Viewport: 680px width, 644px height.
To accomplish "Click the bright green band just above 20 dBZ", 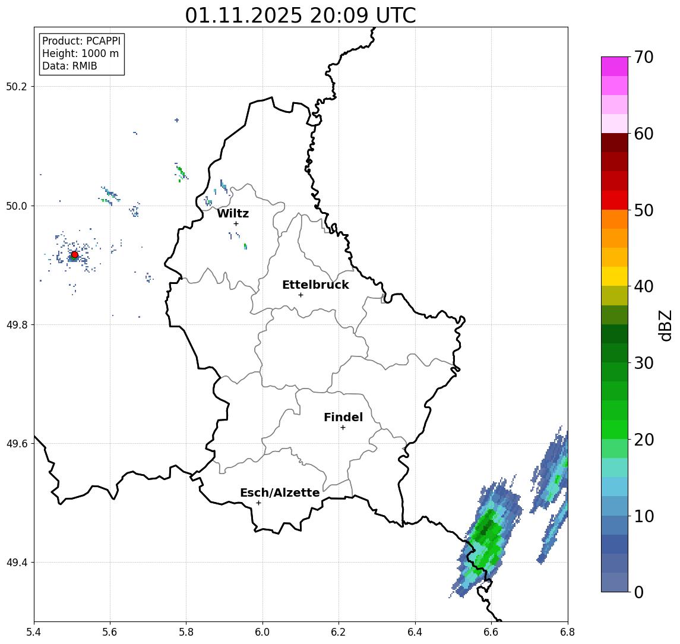I will [615, 429].
